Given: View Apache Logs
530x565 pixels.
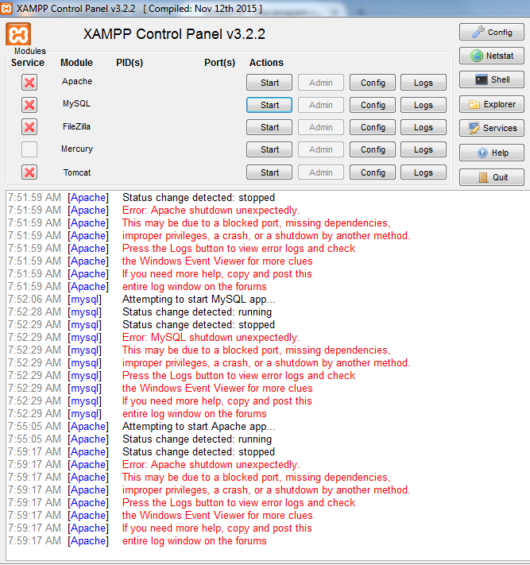Looking at the screenshot, I should click(424, 83).
